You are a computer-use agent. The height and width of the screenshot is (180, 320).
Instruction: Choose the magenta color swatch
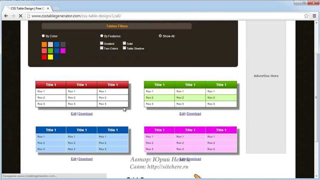click(x=63, y=50)
